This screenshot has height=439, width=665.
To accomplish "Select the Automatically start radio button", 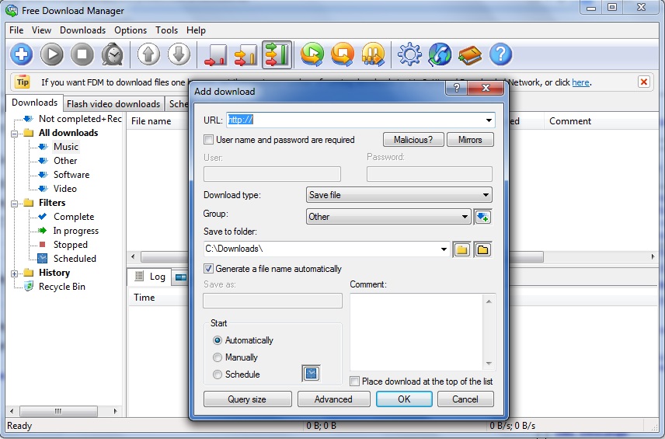I will coord(218,340).
